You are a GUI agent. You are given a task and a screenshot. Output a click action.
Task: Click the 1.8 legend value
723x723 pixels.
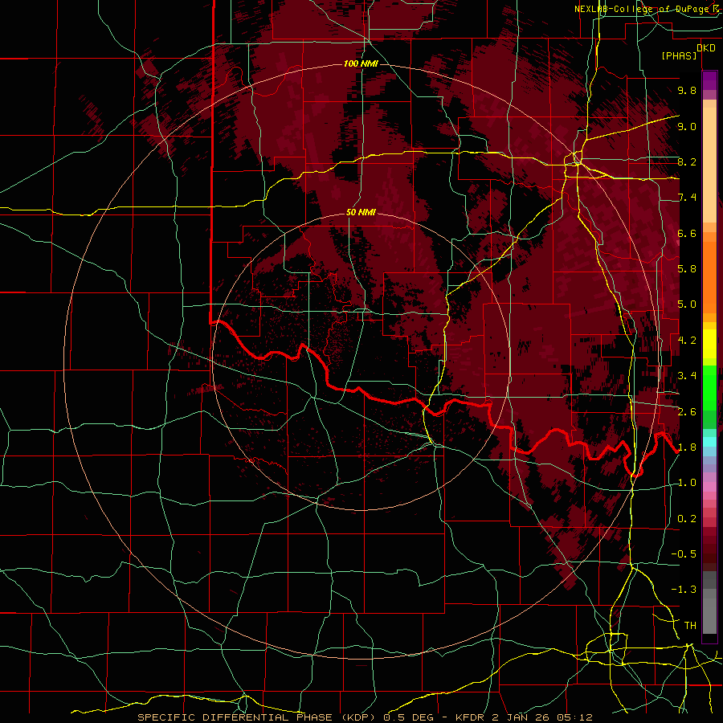687,447
